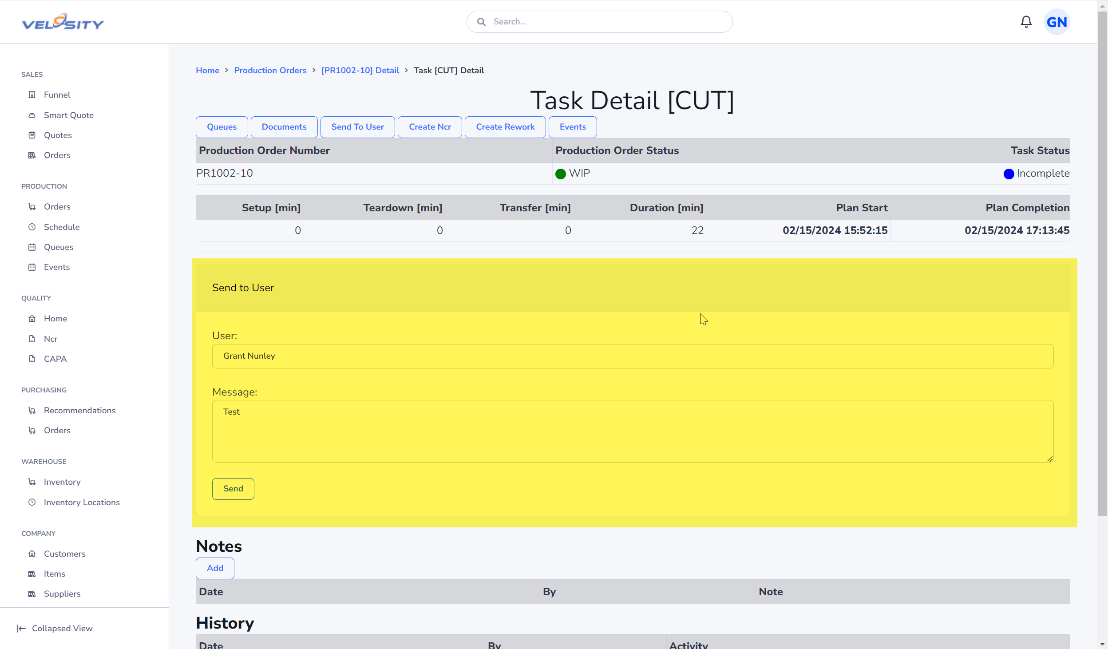This screenshot has height=649, width=1108.
Task: Click the green WIP status dot
Action: (561, 174)
